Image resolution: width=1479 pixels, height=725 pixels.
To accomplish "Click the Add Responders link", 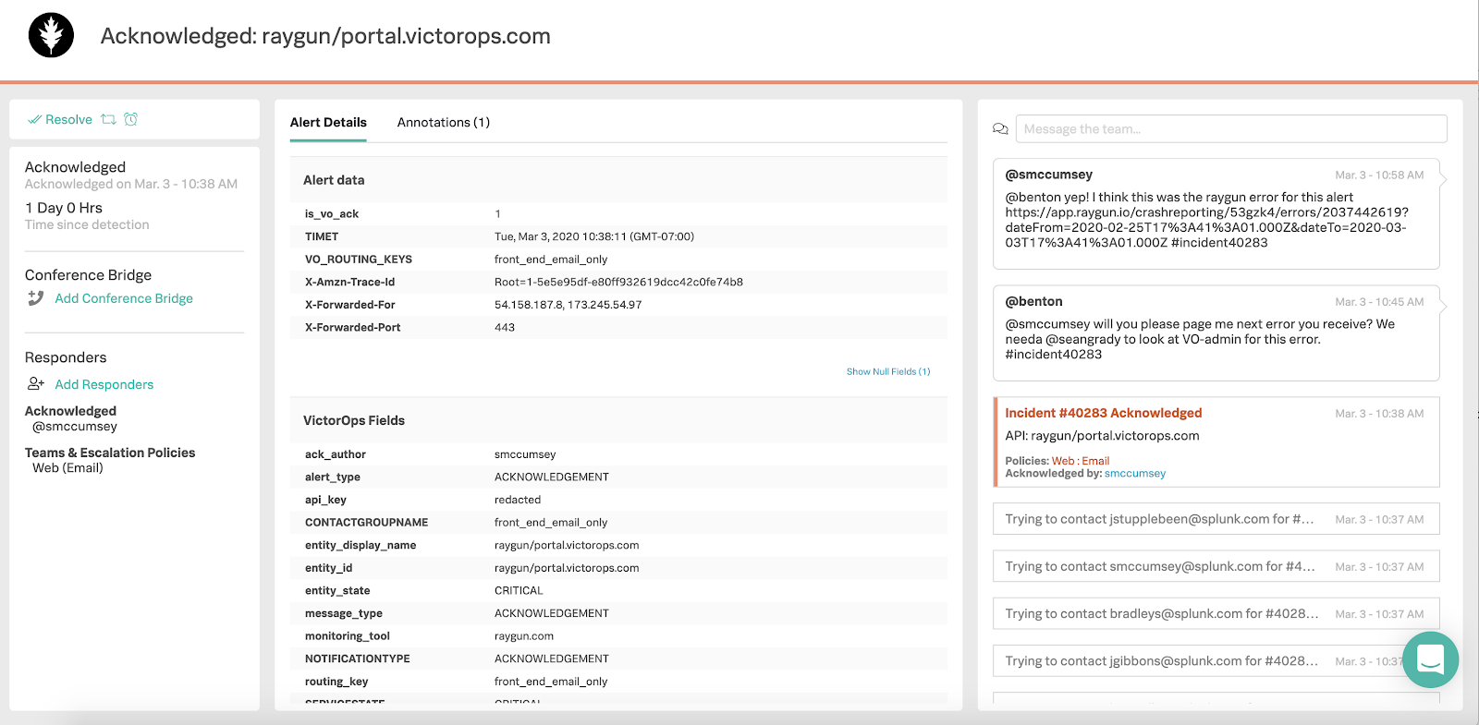I will click(104, 384).
